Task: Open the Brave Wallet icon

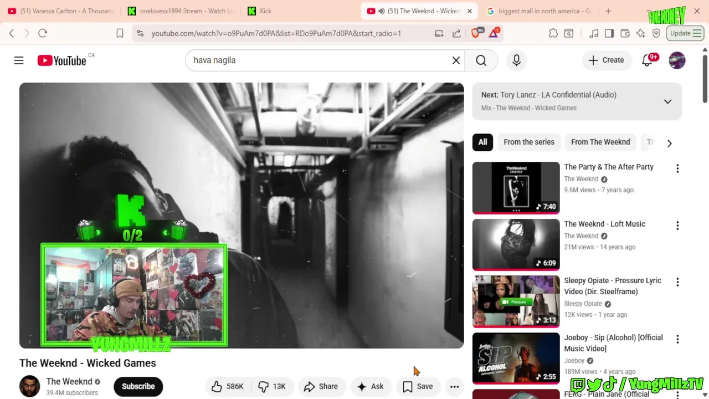Action: click(x=625, y=33)
